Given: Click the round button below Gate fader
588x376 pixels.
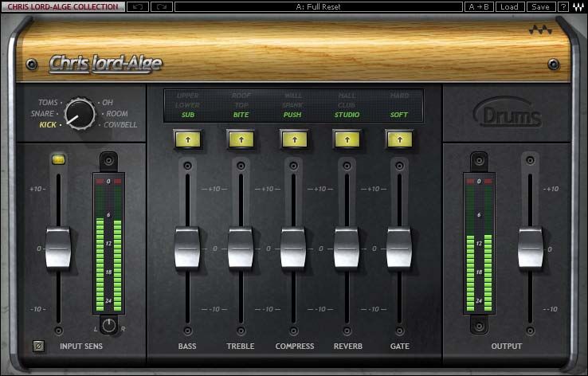Looking at the screenshot, I should pos(400,331).
